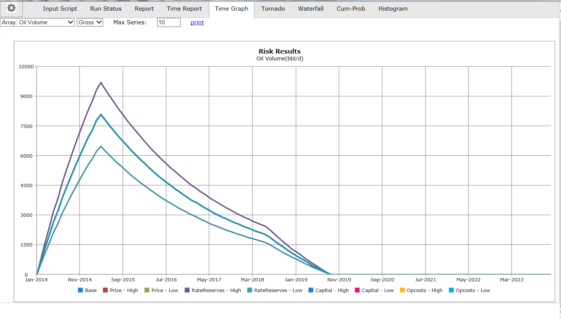Screen dimensions: 561x319
Task: Go to the Report tab
Action: [x=144, y=9]
